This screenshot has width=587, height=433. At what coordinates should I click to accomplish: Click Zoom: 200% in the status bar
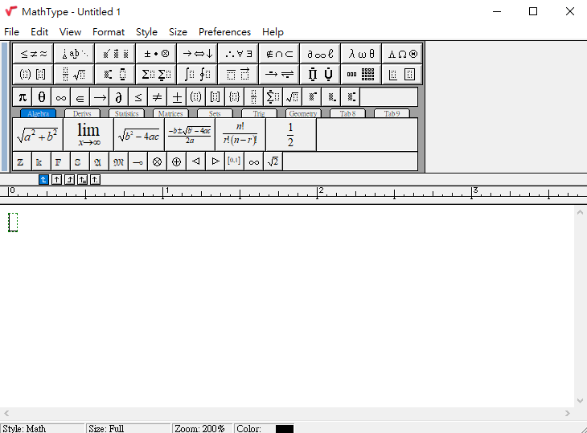coord(201,428)
